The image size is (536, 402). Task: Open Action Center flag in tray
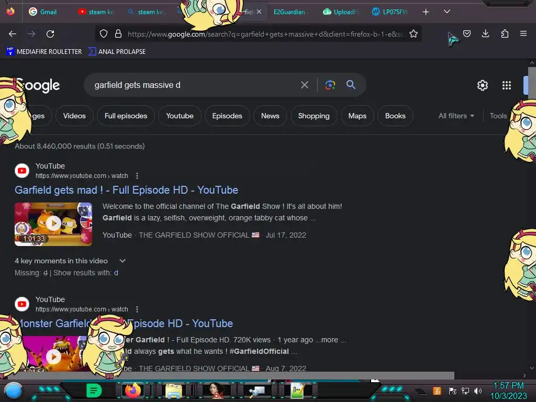click(453, 390)
